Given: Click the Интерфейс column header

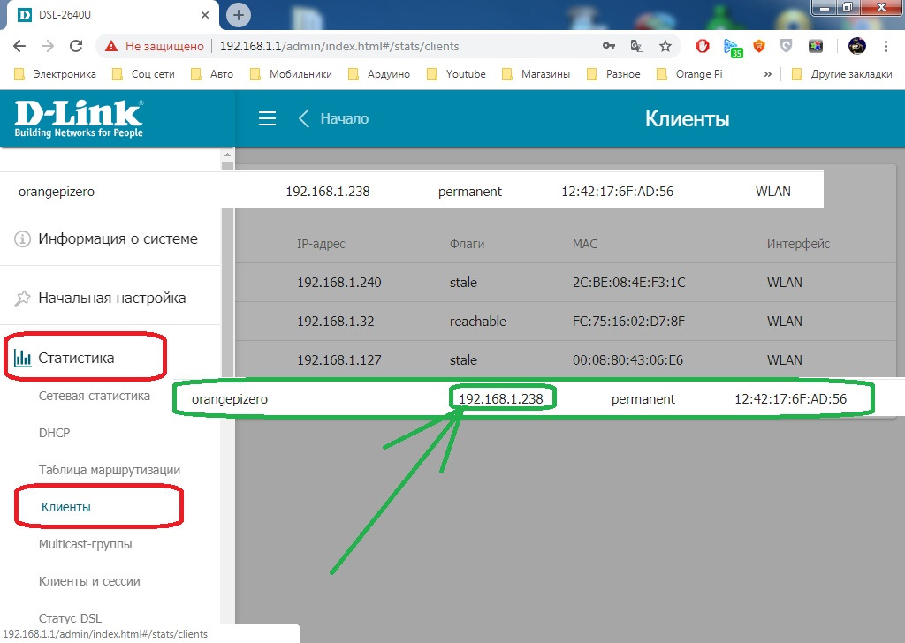Looking at the screenshot, I should point(798,244).
